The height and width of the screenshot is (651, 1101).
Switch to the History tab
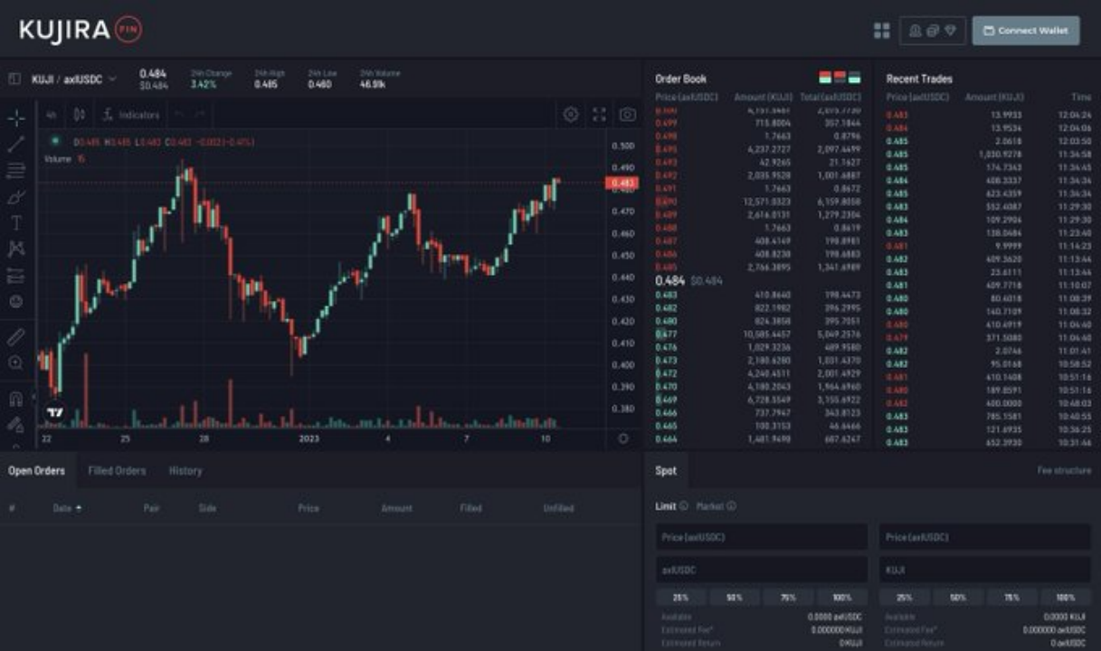185,471
